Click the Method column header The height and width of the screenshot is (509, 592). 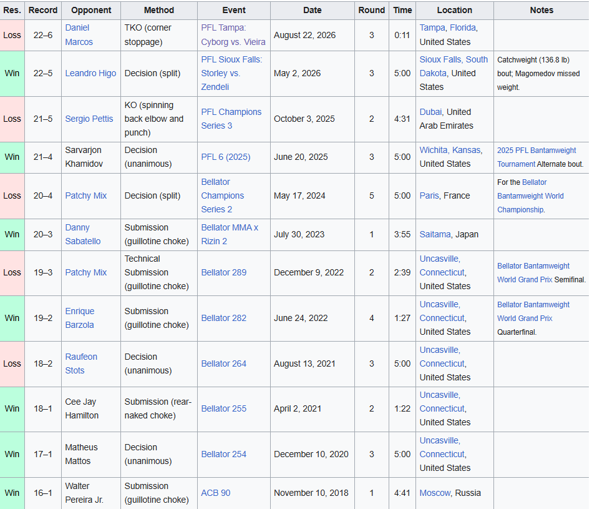click(159, 10)
